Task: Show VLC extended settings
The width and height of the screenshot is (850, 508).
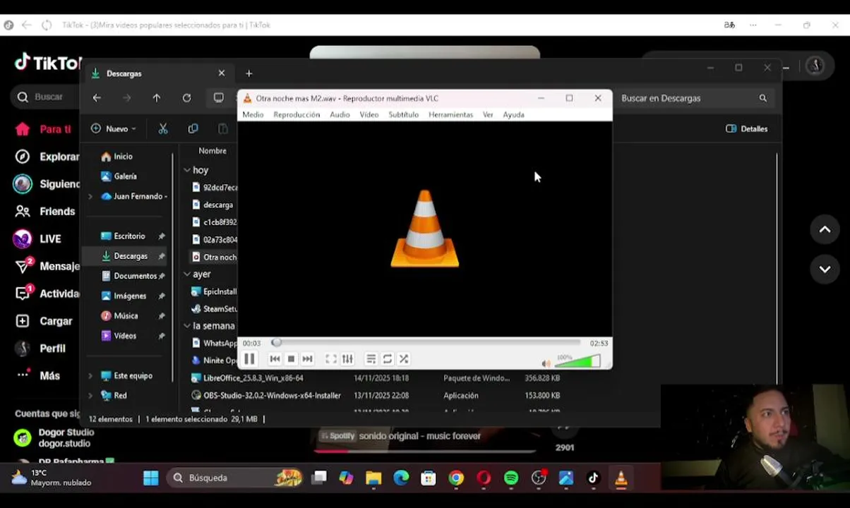Action: point(347,359)
